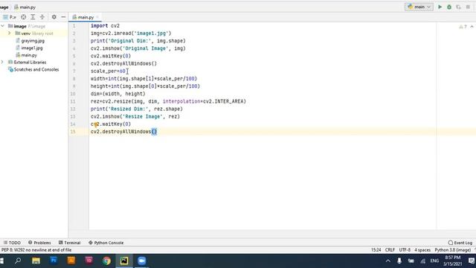The image size is (476, 268).
Task: Open Windows search from taskbar
Action: (18, 261)
